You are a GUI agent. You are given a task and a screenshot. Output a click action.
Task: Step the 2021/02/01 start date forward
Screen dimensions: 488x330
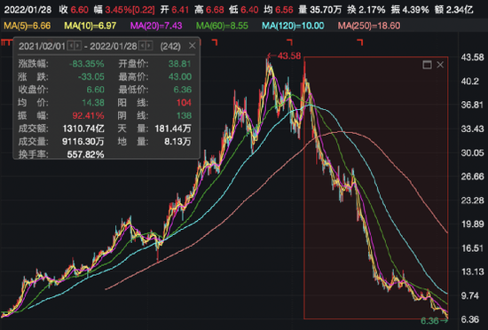[x=78, y=46]
